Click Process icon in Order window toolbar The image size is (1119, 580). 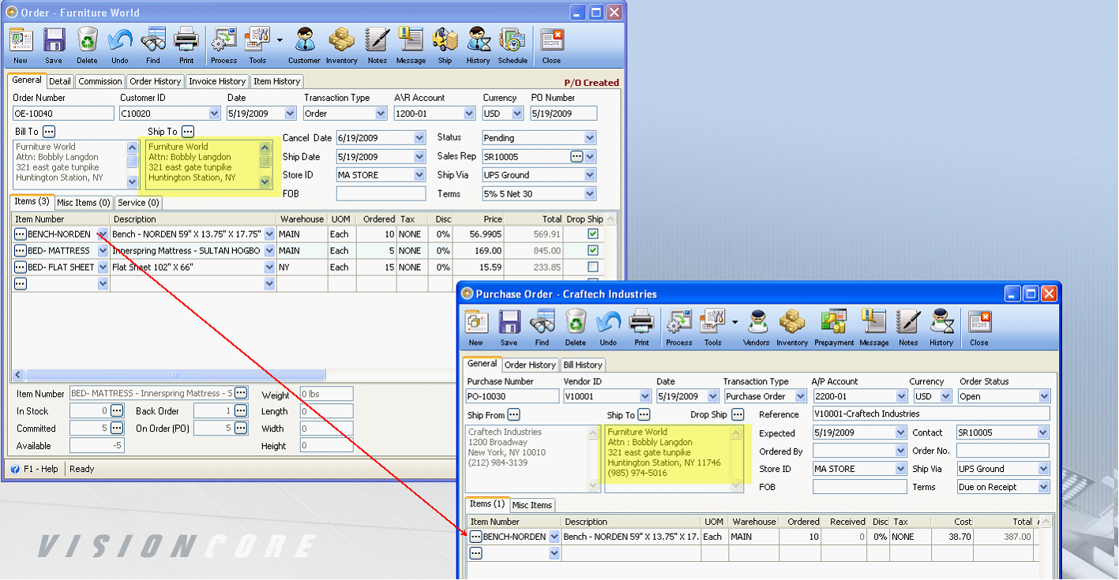(224, 39)
